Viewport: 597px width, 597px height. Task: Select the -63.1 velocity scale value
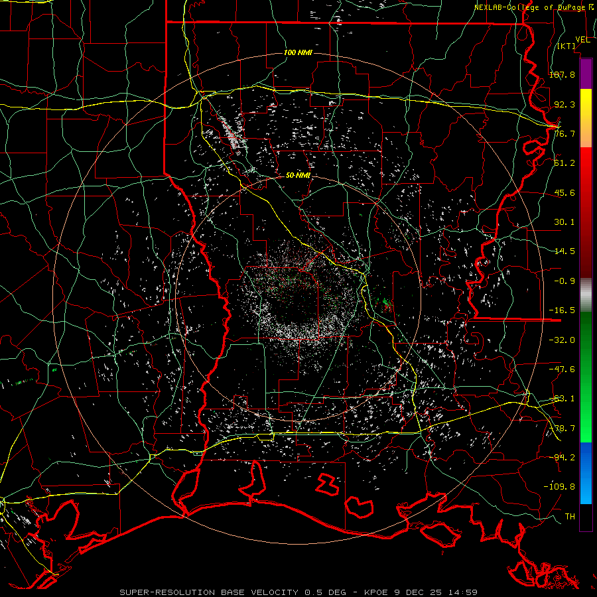pyautogui.click(x=563, y=399)
